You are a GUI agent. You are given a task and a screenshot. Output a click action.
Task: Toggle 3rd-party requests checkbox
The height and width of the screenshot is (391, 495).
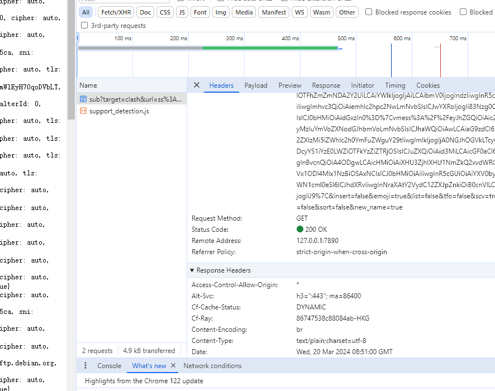(x=84, y=25)
